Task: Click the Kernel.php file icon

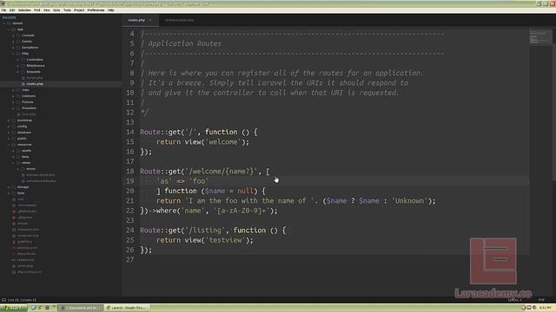Action: point(23,78)
